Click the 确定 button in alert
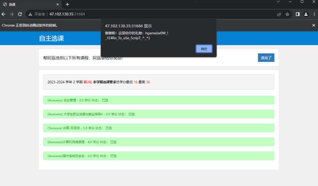This screenshot has width=318, height=186. 204,49
